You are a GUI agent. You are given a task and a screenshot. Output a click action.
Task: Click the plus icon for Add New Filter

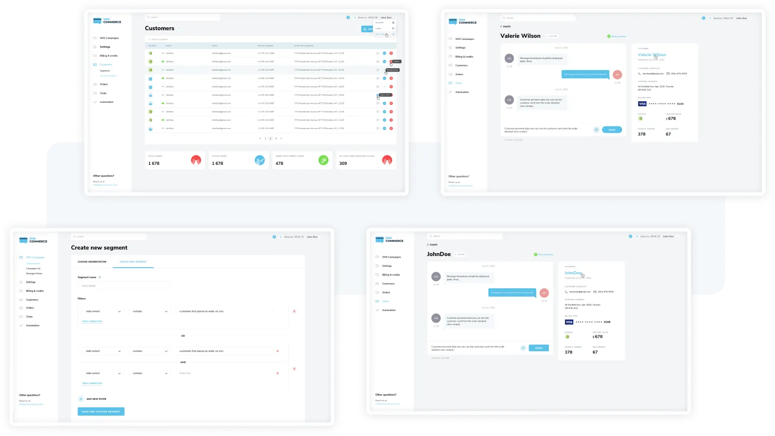[x=81, y=399]
